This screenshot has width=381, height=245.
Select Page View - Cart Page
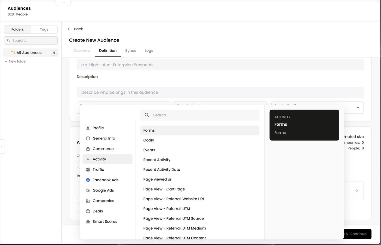200,189
